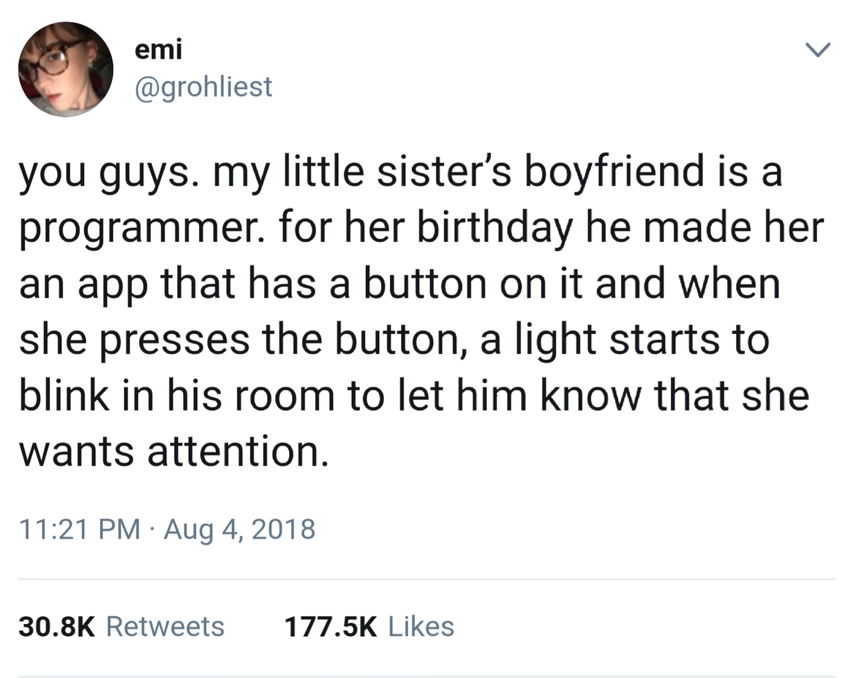
Task: Click "wants attention." on the last line
Action: (x=174, y=451)
